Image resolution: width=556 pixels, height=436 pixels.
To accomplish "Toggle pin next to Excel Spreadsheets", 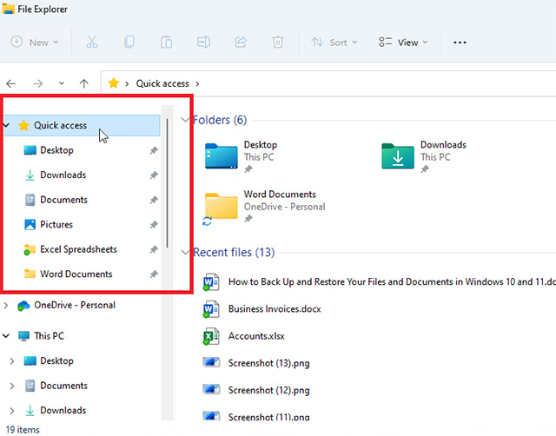I will coord(153,249).
